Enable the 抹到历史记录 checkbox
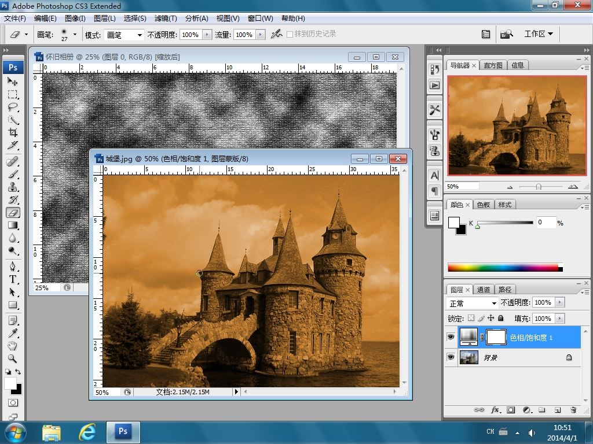 coord(290,35)
